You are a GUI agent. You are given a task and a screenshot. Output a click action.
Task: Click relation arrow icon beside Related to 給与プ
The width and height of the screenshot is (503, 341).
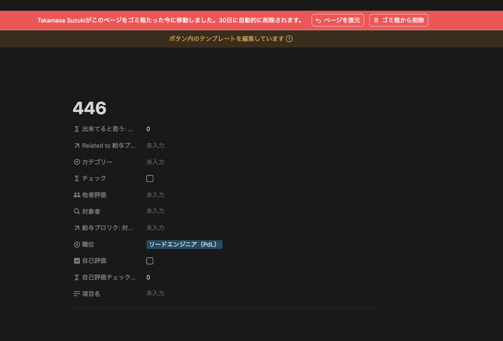(77, 146)
